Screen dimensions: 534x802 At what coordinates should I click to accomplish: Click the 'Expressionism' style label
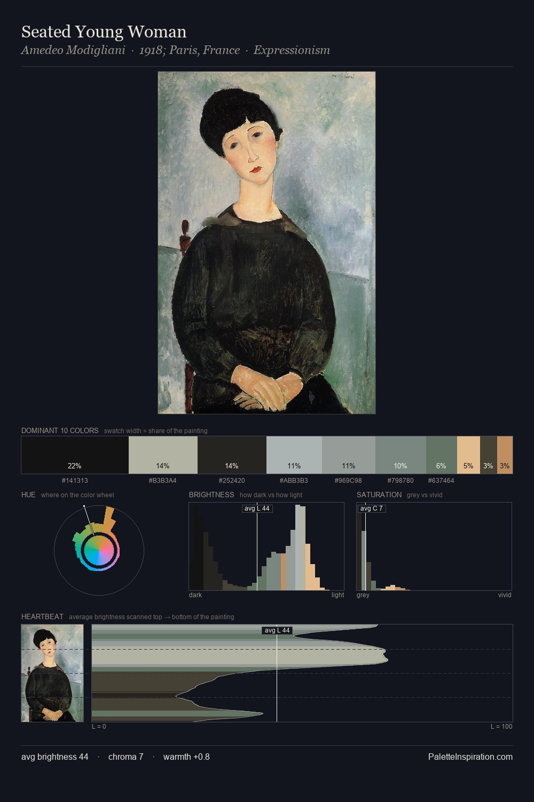point(292,50)
